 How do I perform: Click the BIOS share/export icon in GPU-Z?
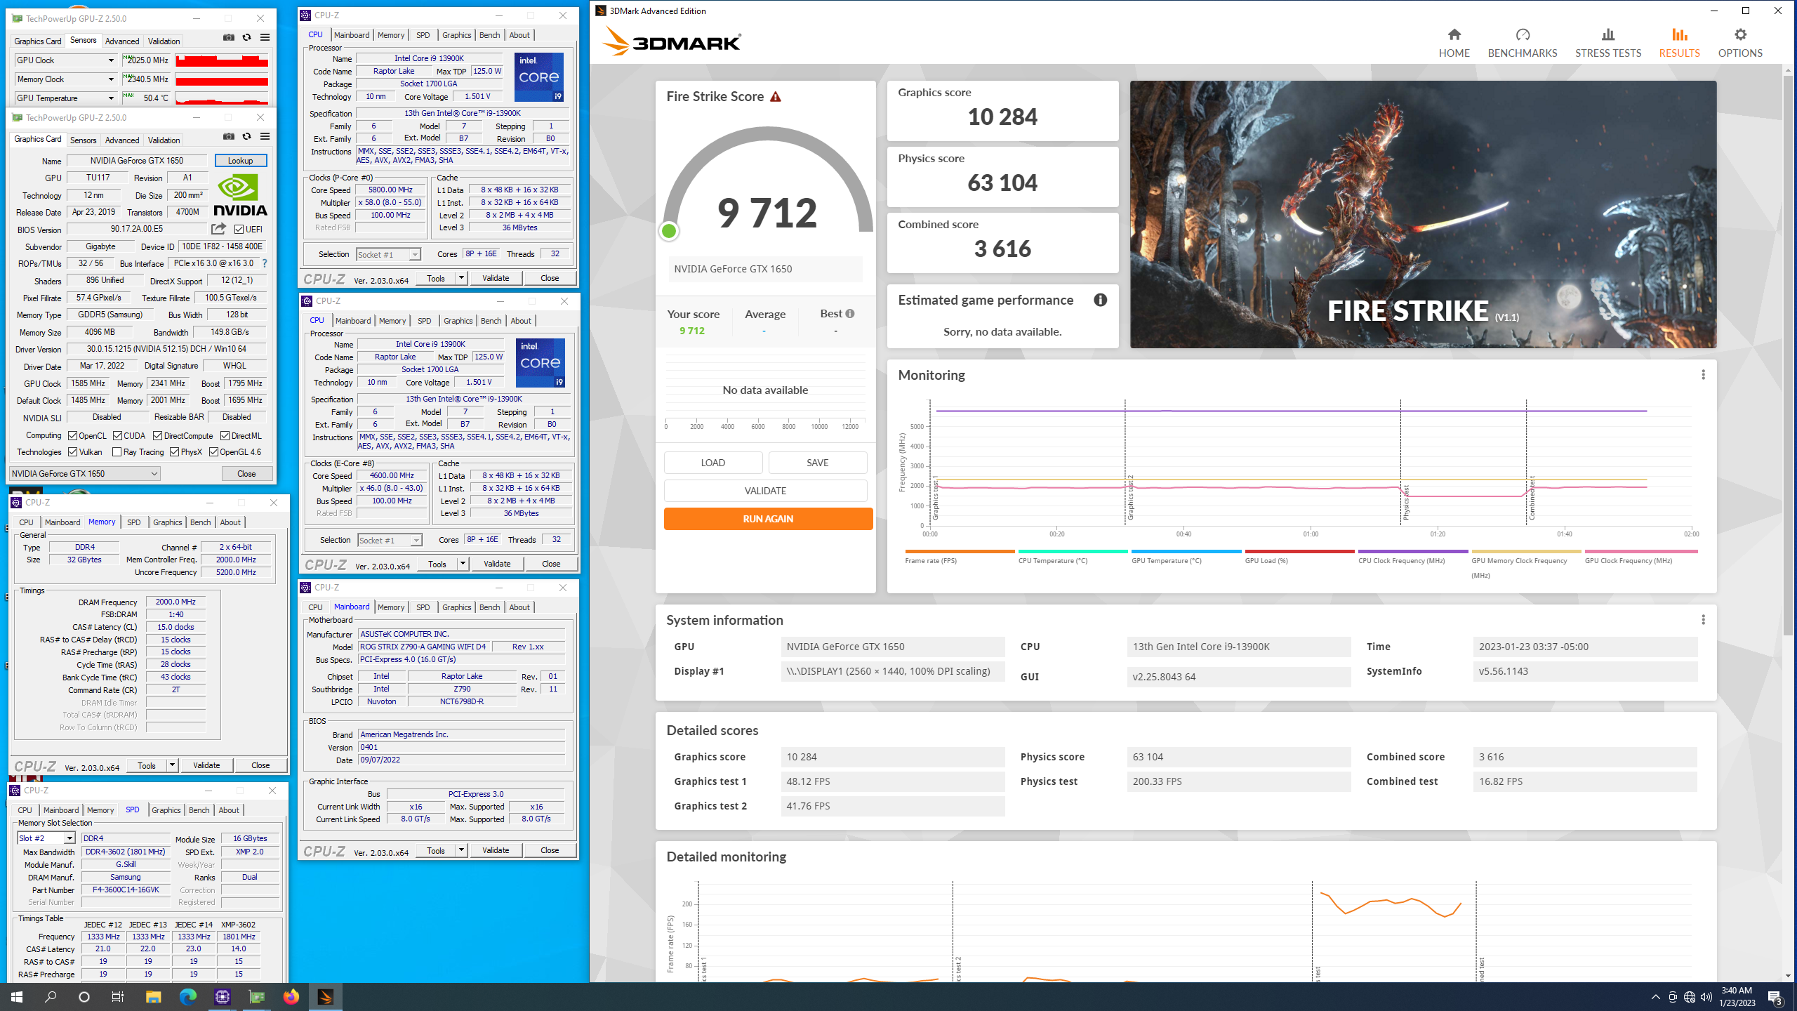tap(219, 229)
